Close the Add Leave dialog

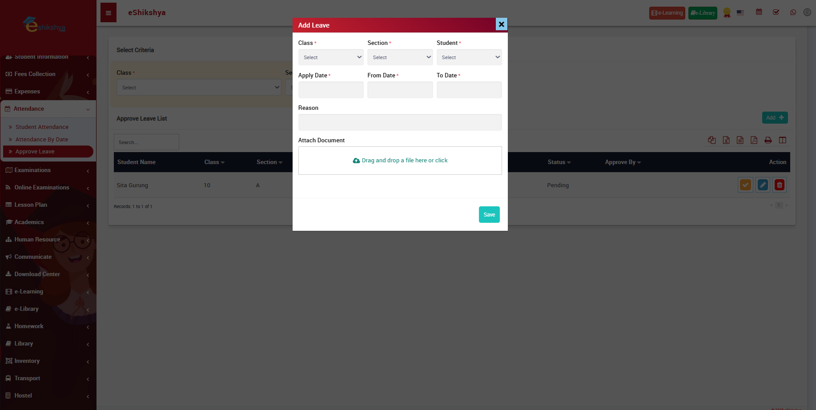tap(501, 24)
